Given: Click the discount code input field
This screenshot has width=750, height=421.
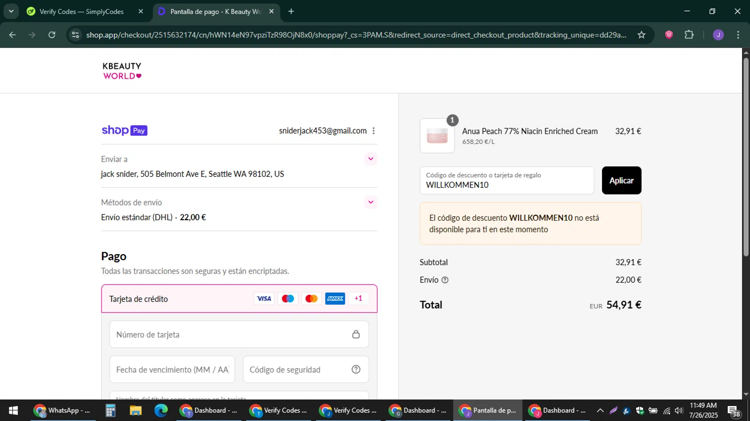Looking at the screenshot, I should tap(507, 180).
